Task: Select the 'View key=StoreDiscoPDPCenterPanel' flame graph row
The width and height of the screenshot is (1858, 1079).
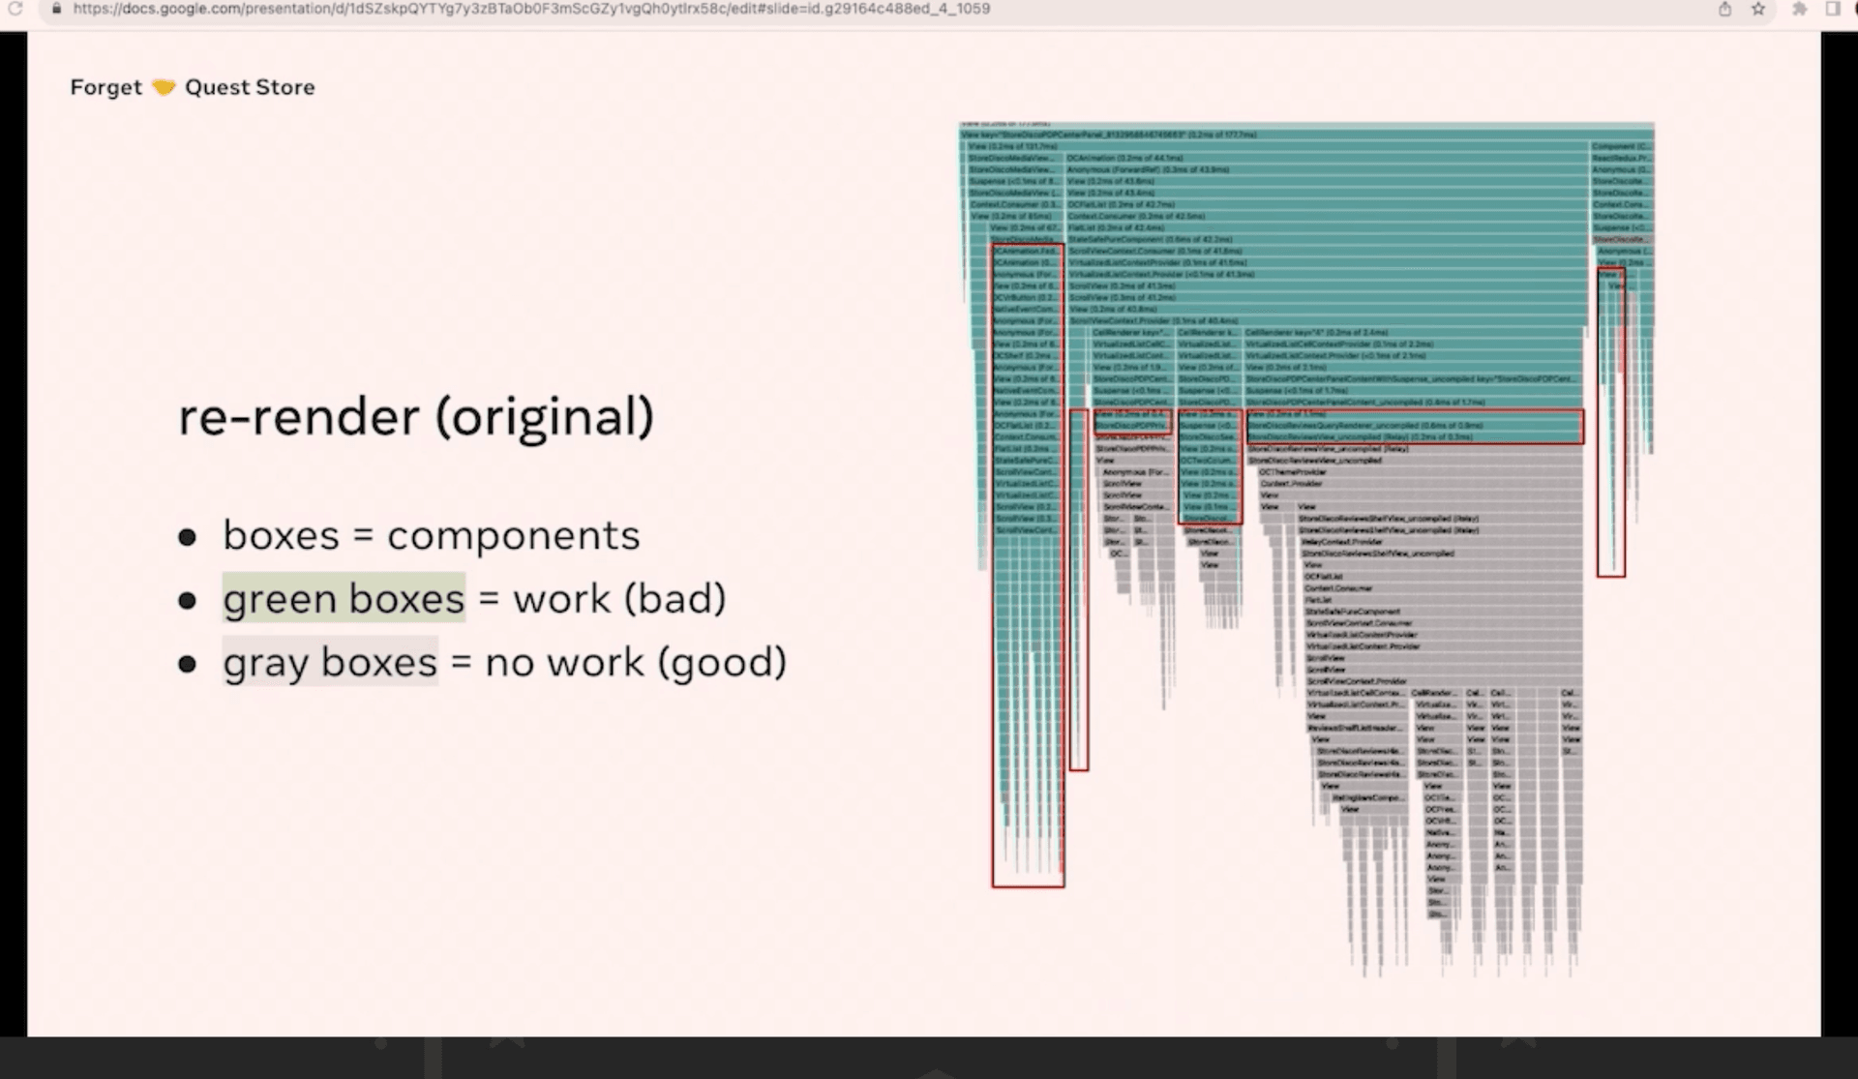Action: pos(1306,135)
